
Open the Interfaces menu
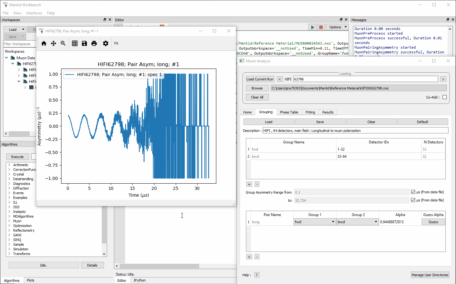pyautogui.click(x=34, y=13)
